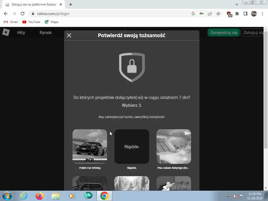
Task: Launch Internet Explorer from taskbar
Action: 23,196
